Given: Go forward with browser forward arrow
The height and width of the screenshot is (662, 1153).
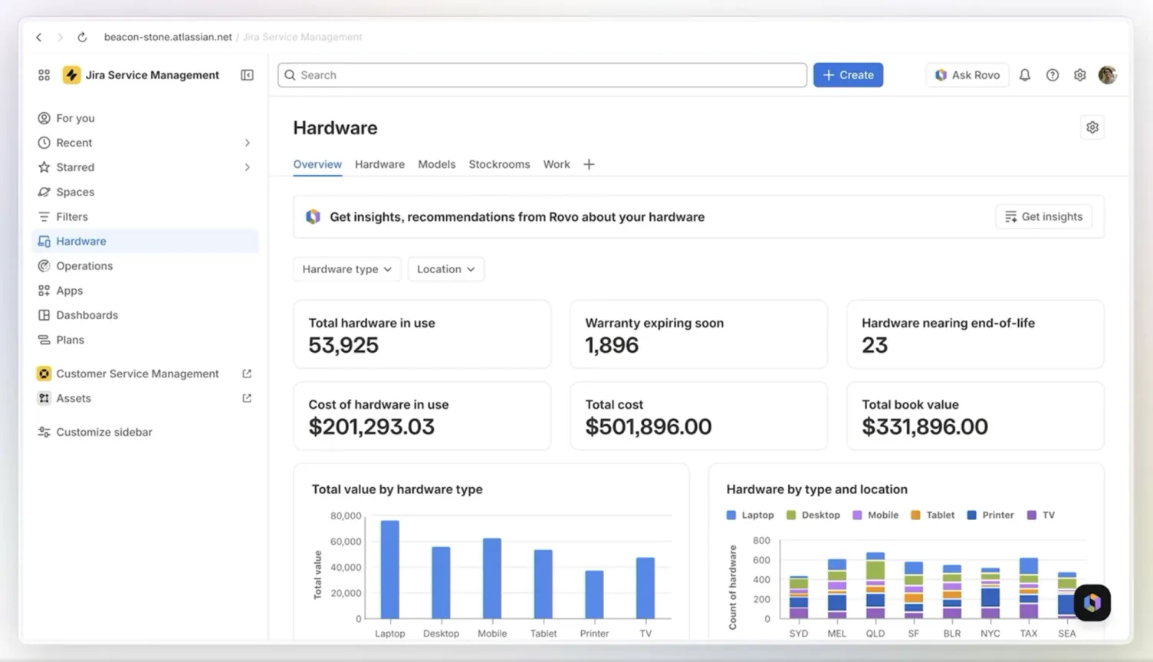Looking at the screenshot, I should click(61, 37).
